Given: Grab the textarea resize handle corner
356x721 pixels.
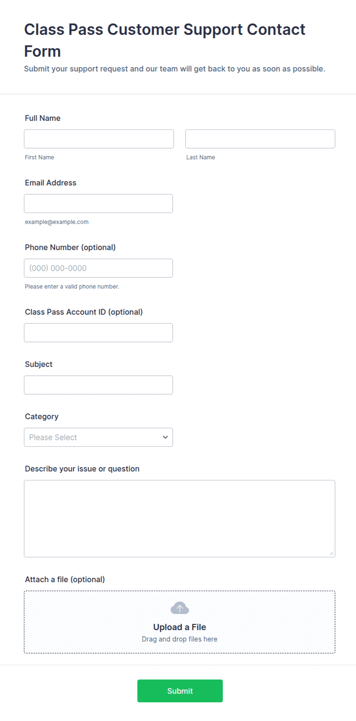Looking at the screenshot, I should click(x=331, y=553).
